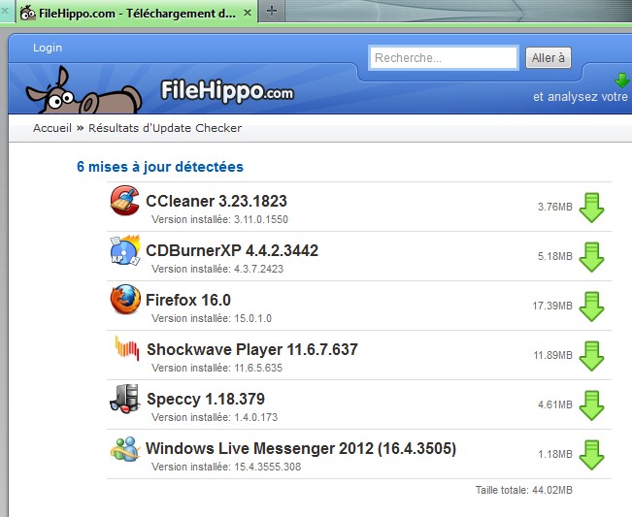Click the Firefox globe icon
632x517 pixels.
click(125, 299)
